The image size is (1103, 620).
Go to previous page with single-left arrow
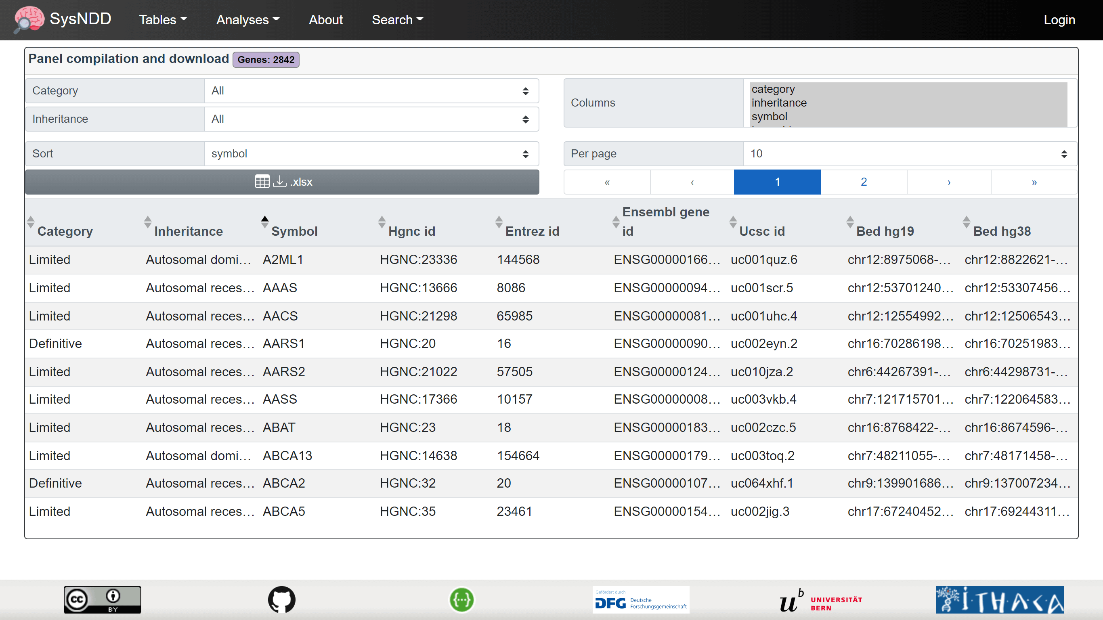point(692,182)
